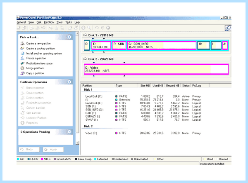Viewport: 248px width, 183px height.
Task: Select the F: SON partition block
Action: tap(119, 45)
